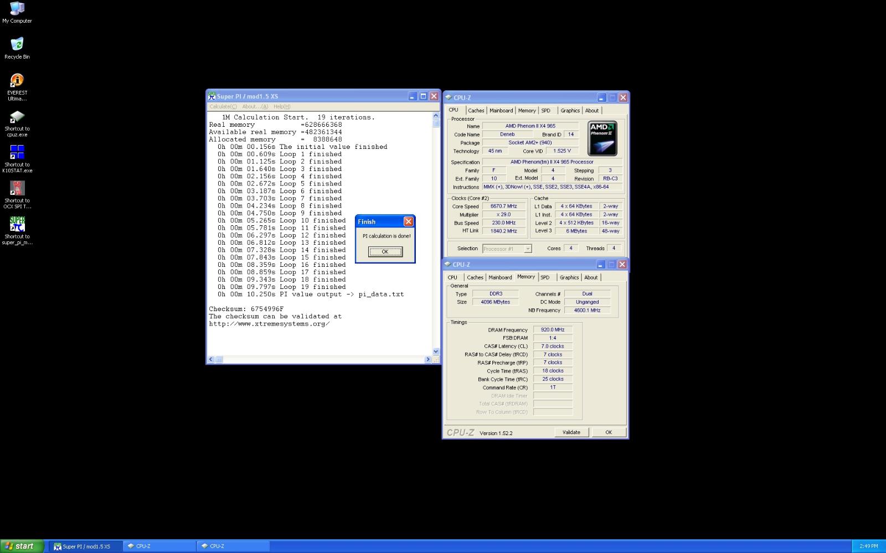
Task: Select the super_pi_mod shortcut icon
Action: pos(17,224)
